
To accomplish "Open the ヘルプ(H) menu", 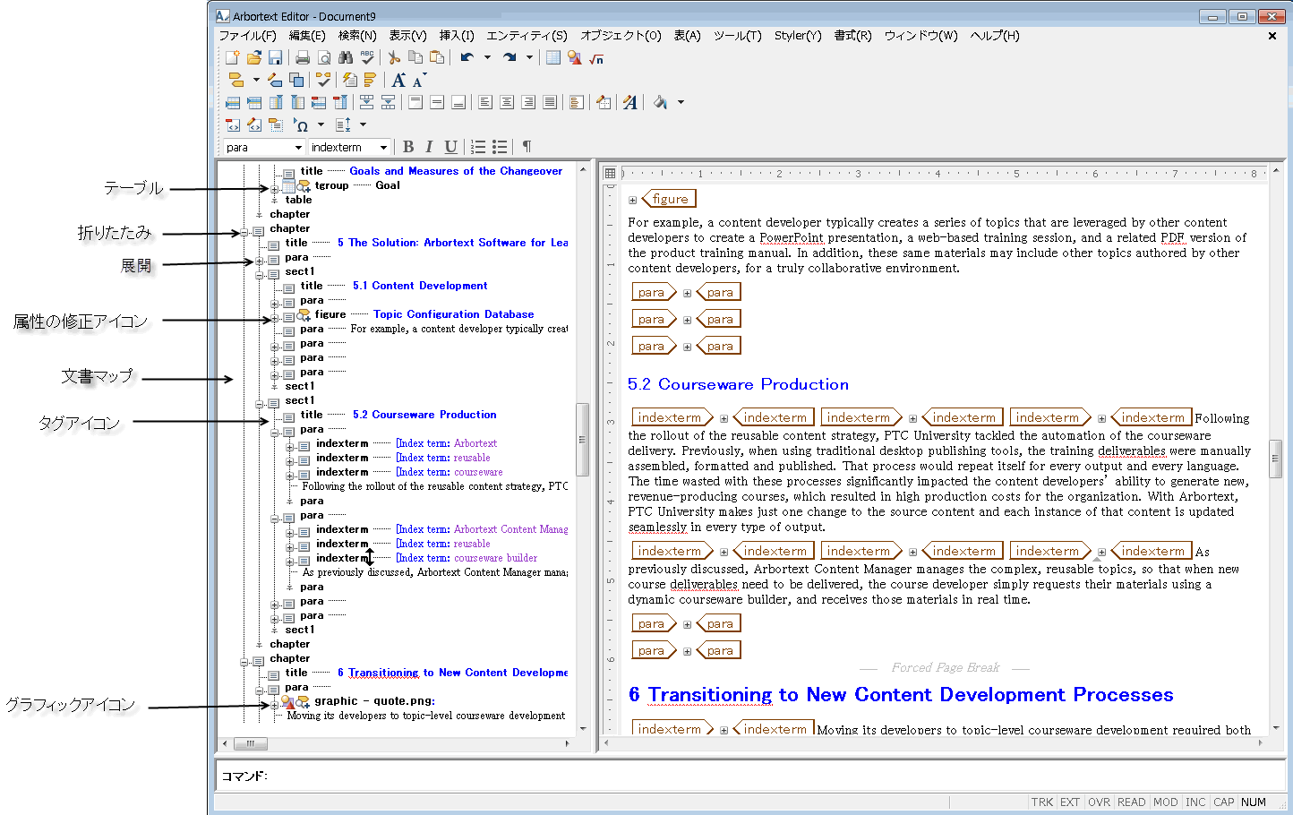I will point(995,36).
